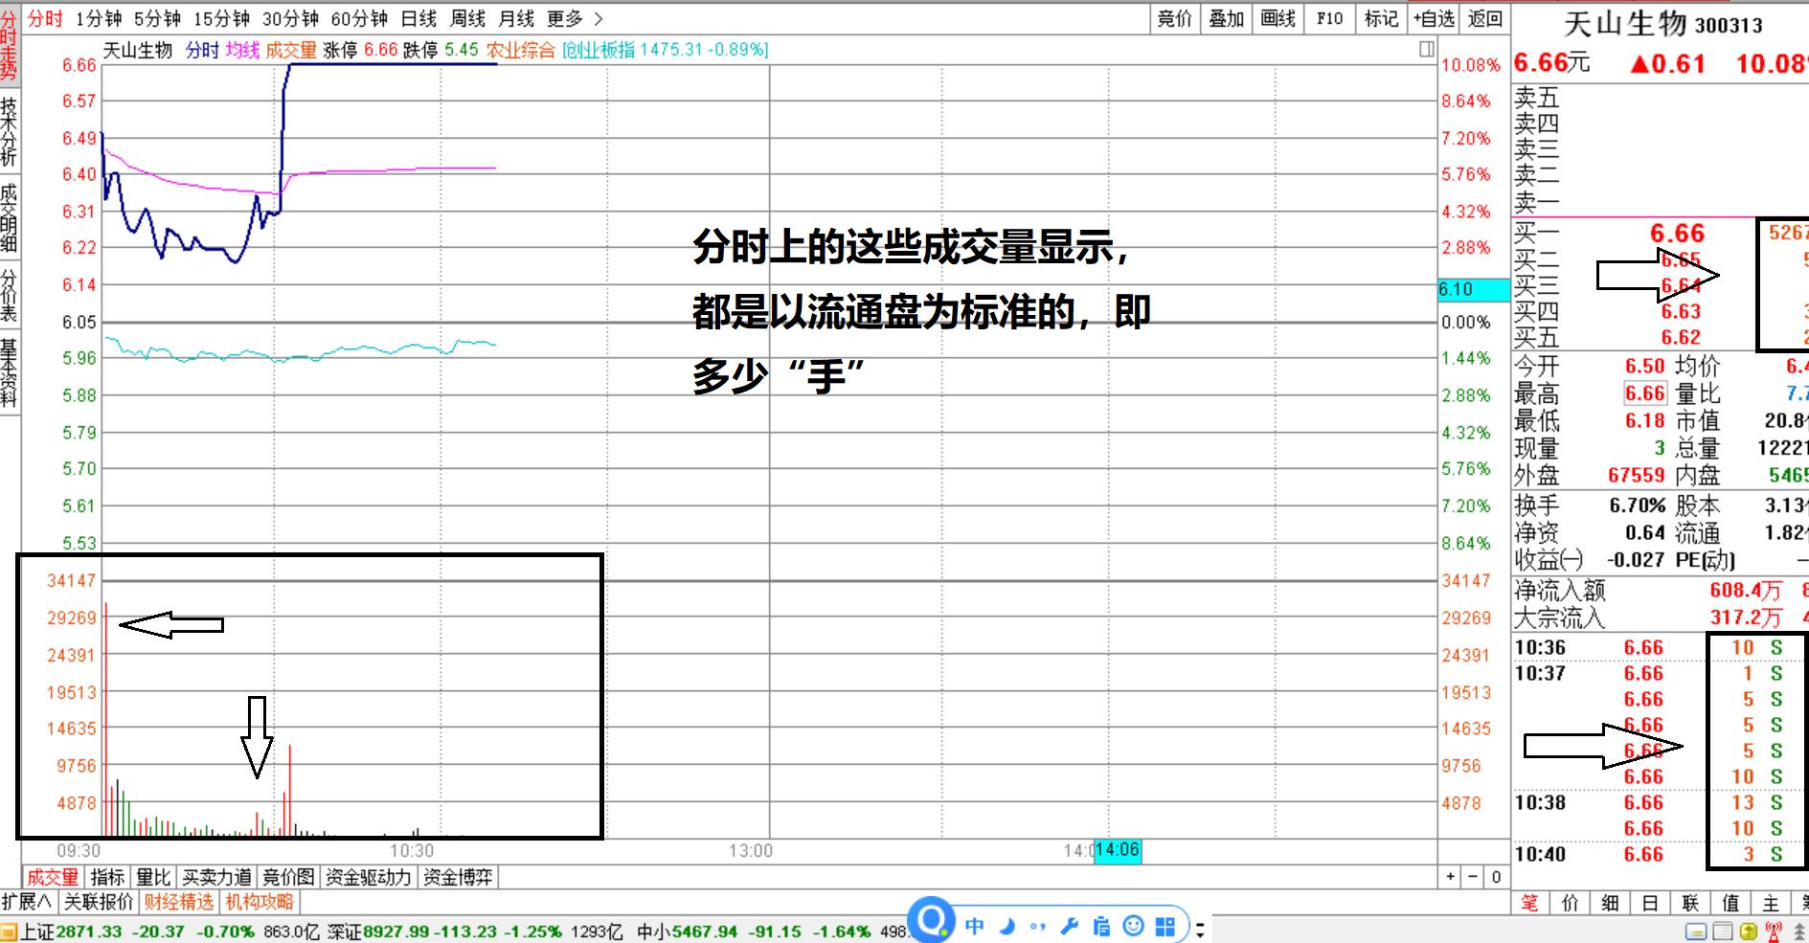Expand the 更多 timeframe menu
Screen dimensions: 1809x943
tap(562, 17)
